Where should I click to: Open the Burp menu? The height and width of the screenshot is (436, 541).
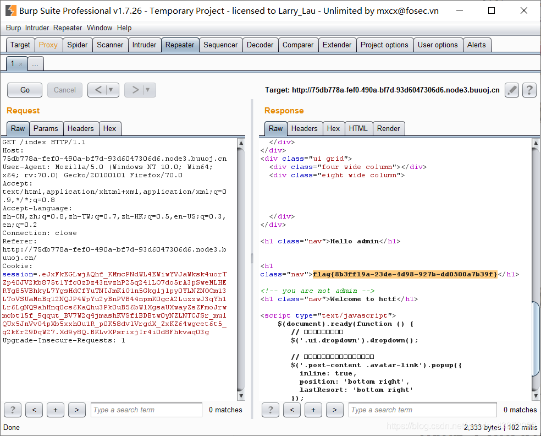[13, 28]
